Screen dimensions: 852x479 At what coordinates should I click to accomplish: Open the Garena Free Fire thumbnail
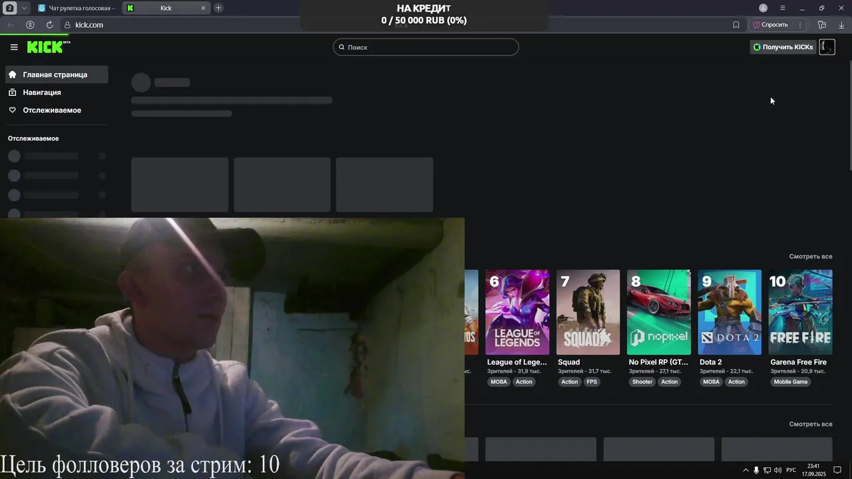click(x=801, y=312)
